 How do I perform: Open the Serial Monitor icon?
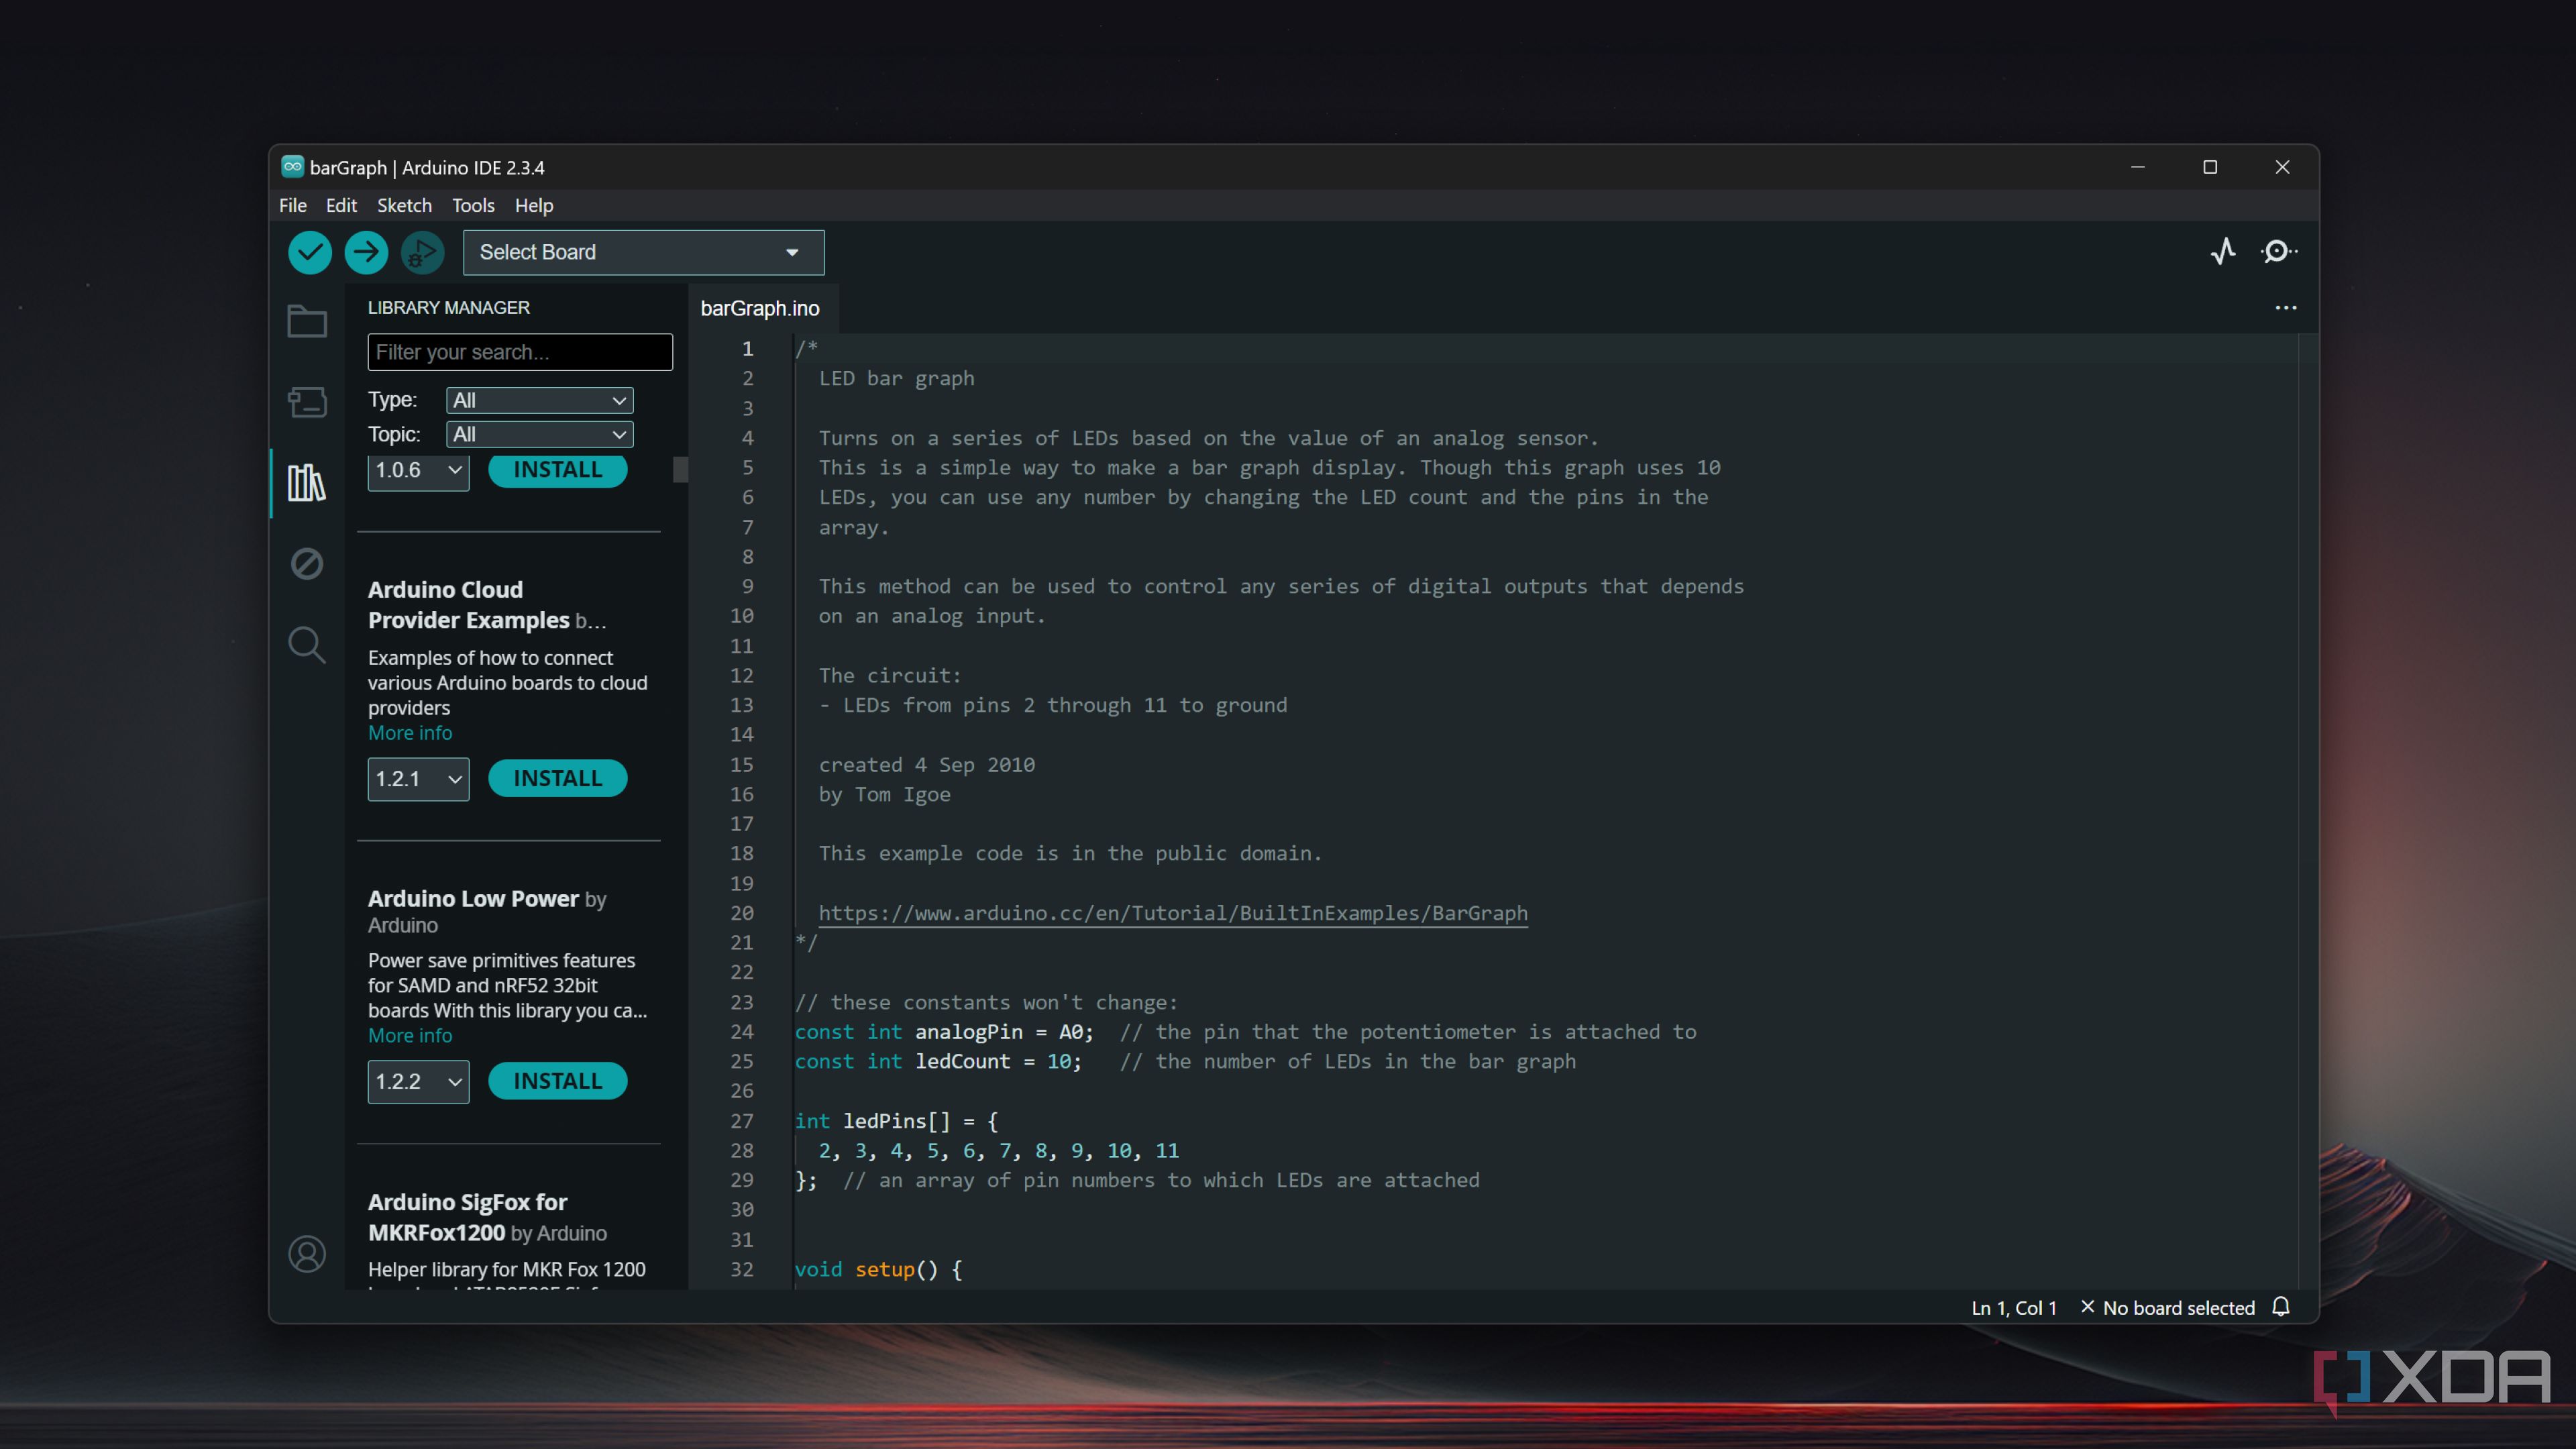coord(2278,251)
